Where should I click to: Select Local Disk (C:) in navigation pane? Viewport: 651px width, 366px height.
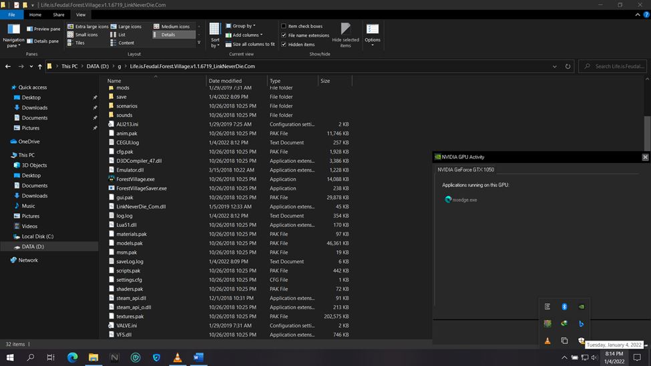point(37,236)
